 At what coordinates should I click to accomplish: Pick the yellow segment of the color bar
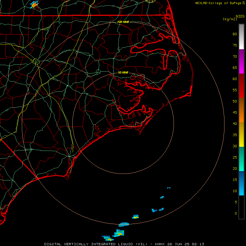pyautogui.click(x=241, y=134)
